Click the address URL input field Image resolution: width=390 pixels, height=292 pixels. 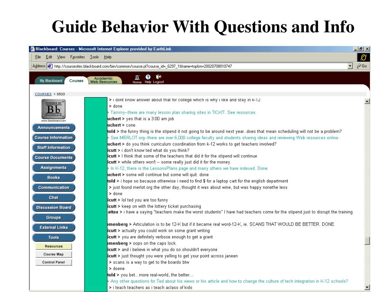(x=200, y=66)
